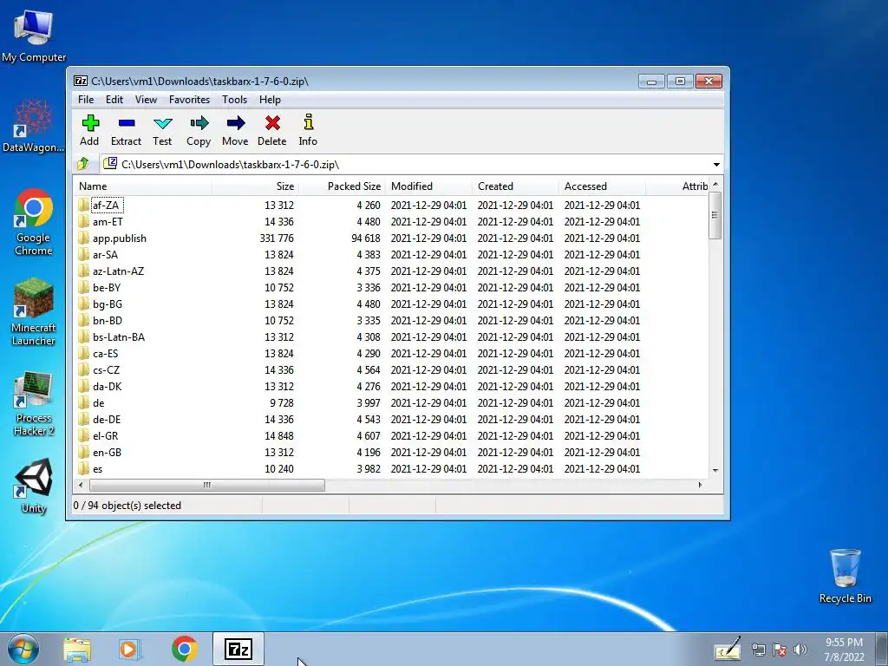Screen dimensions: 888x666
Task: Click the network tray icon
Action: (x=758, y=650)
